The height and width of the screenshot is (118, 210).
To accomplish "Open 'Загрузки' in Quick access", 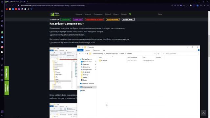I will [x=86, y=64].
